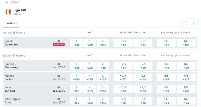Select Puebla win odds +125

coord(76,43)
